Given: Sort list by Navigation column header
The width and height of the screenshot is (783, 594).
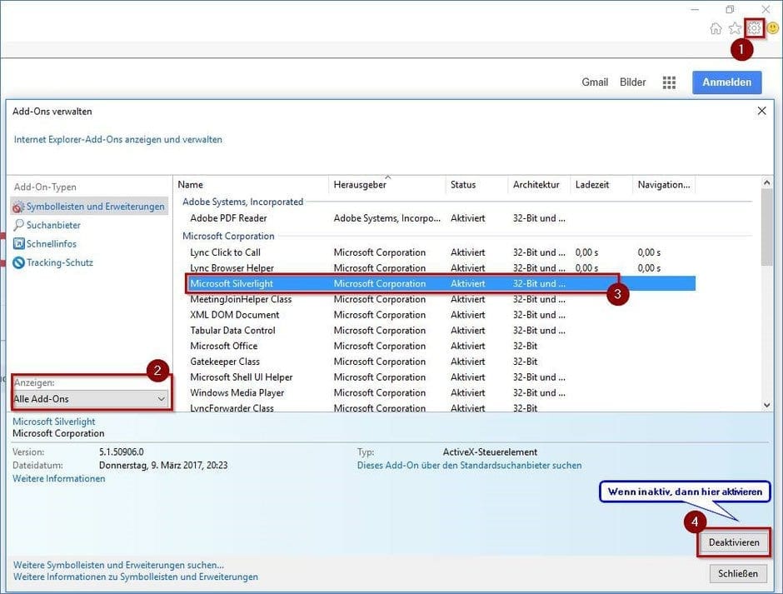Looking at the screenshot, I should click(664, 185).
